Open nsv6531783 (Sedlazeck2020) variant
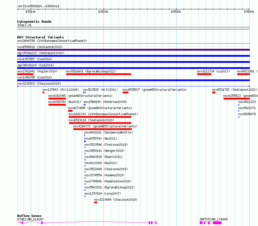Image resolution: width=258 pixels, height=226 pixels. coord(235,90)
